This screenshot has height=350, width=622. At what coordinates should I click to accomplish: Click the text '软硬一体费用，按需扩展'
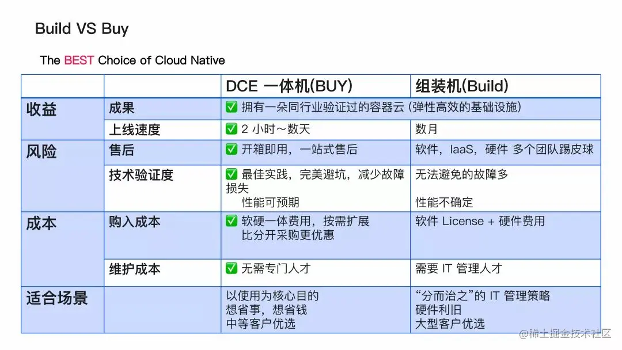pos(305,221)
